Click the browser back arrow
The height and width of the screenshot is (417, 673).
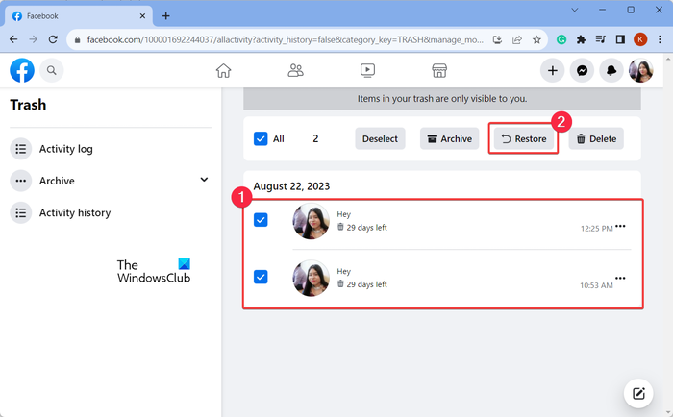[13, 39]
